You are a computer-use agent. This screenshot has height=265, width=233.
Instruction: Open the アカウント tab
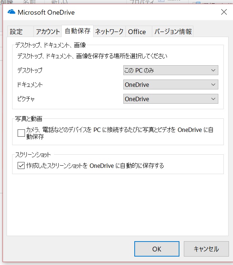click(x=48, y=32)
